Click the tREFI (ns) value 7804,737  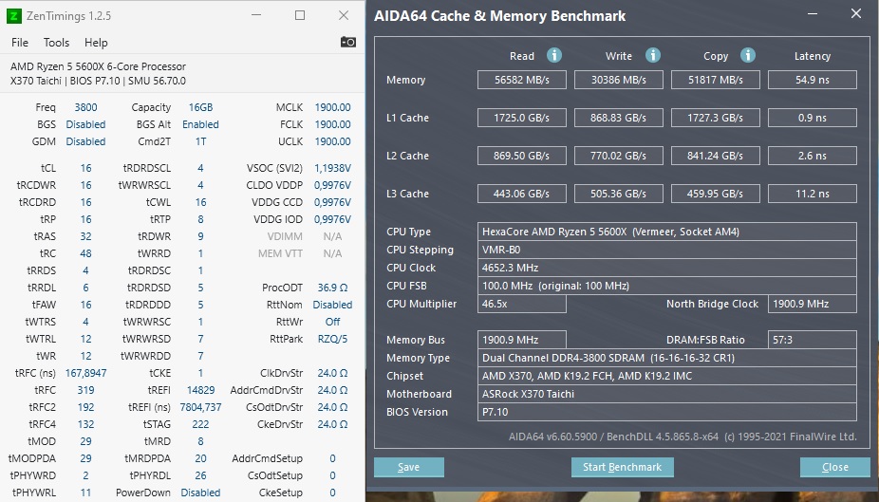(200, 407)
